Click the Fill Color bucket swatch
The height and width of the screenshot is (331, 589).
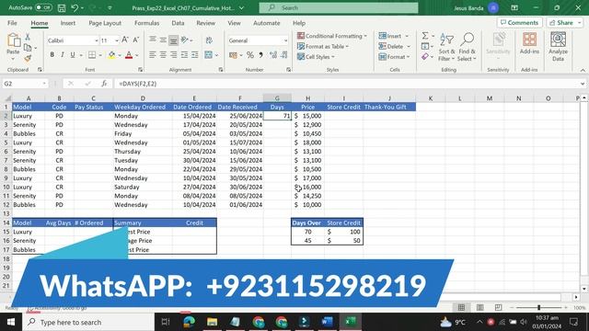[x=111, y=55]
